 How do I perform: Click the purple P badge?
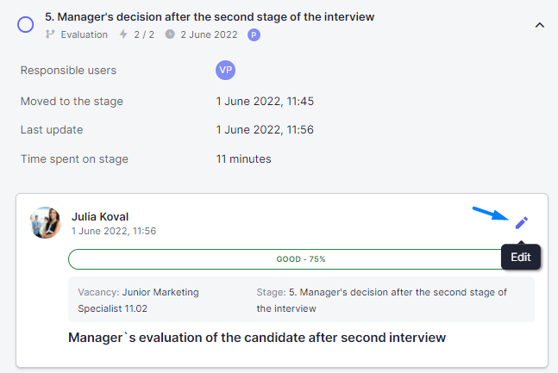254,34
